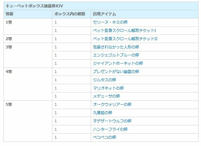This screenshot has width=201, height=146.
Task: Click the 1等 grade cell
Action: click(x=9, y=22)
